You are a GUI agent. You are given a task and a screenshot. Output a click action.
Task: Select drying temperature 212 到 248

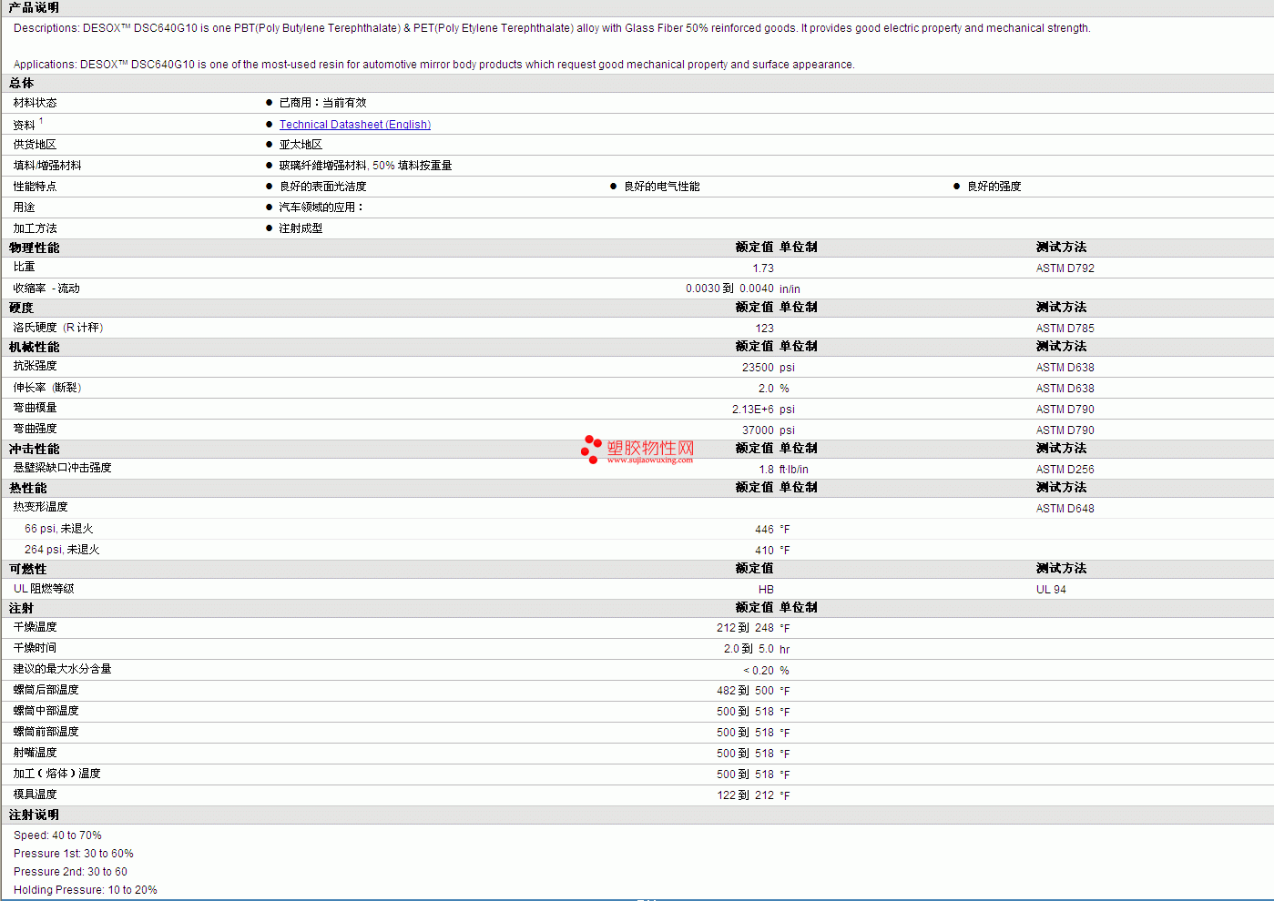(x=745, y=628)
